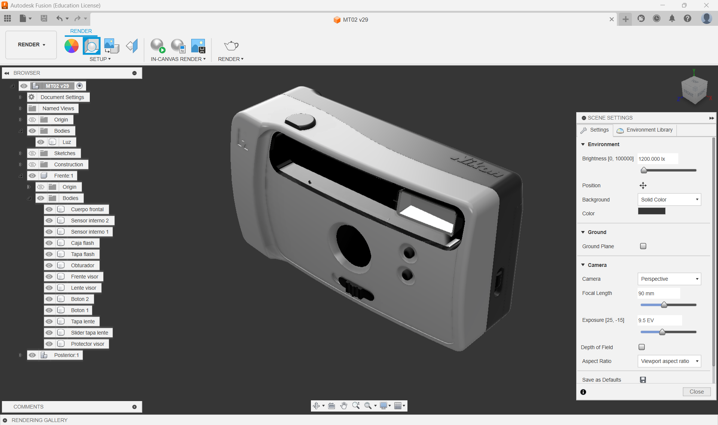Hide the Posterior:1 component
Screen dimensions: 718x425
tap(33, 355)
